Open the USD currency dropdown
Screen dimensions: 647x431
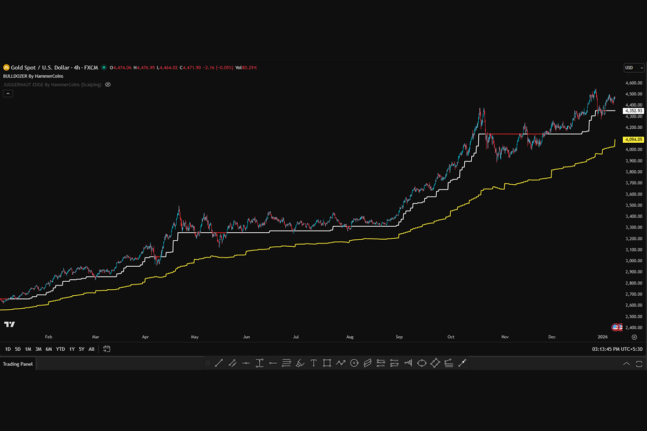point(634,68)
